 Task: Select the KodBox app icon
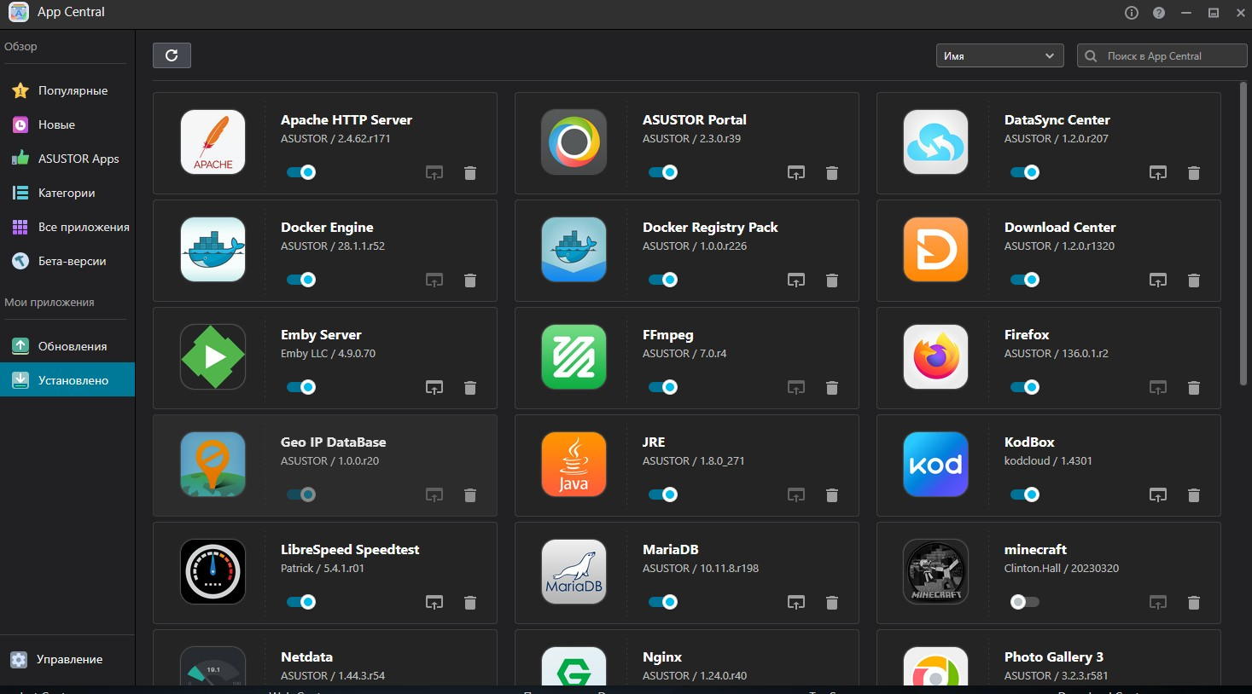click(x=936, y=465)
